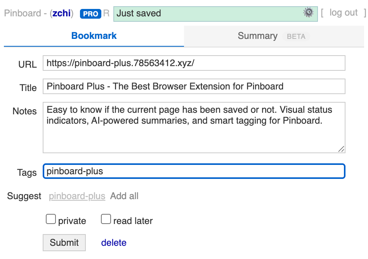
Task: Toggle the private checkbox
Action: 51,220
